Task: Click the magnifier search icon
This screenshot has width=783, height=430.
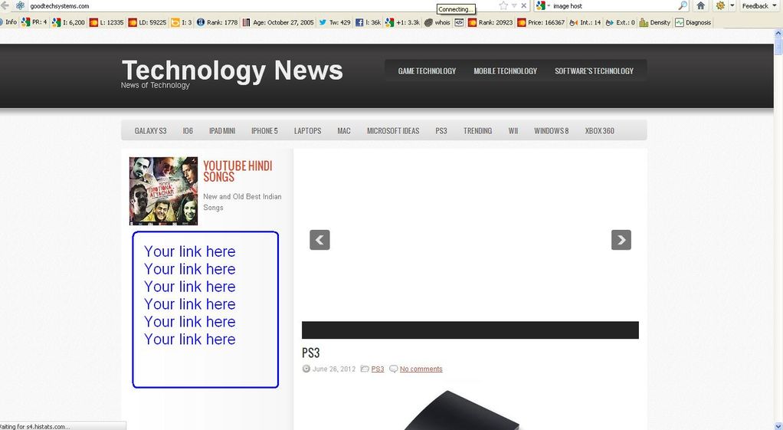Action: click(x=683, y=5)
